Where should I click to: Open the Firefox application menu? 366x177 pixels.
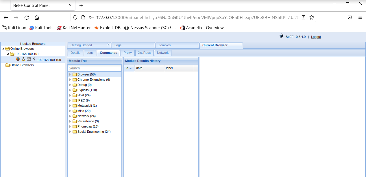point(360,17)
